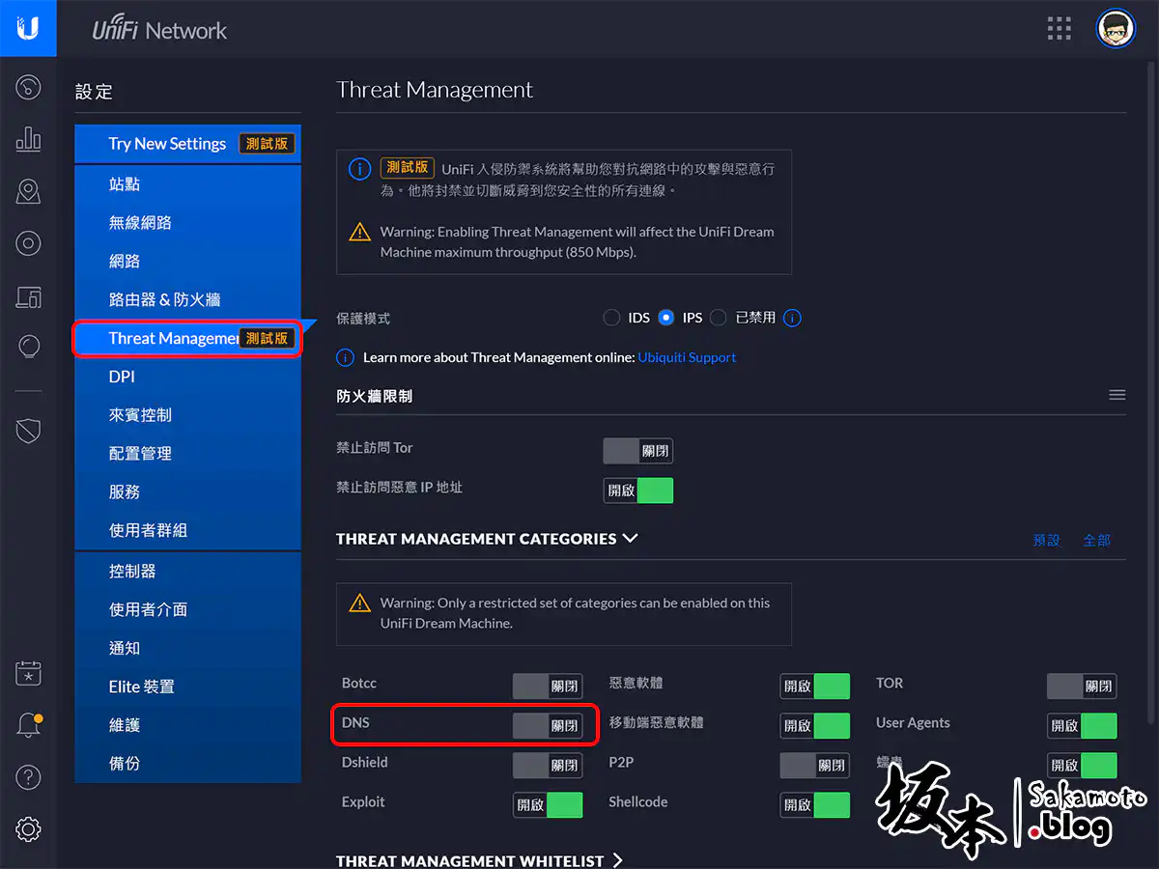Image resolution: width=1159 pixels, height=869 pixels.
Task: Enable the DNS category toggle
Action: (x=548, y=726)
